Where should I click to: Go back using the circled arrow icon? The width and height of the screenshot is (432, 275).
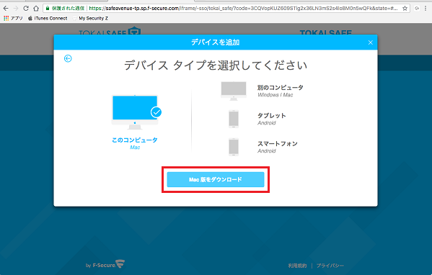click(x=68, y=58)
